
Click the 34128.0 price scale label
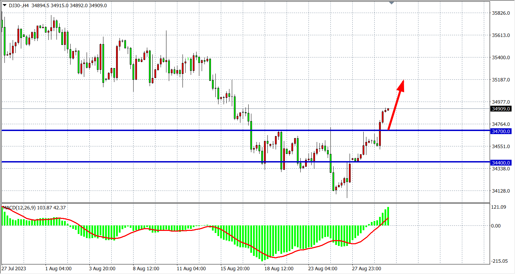[501, 191]
